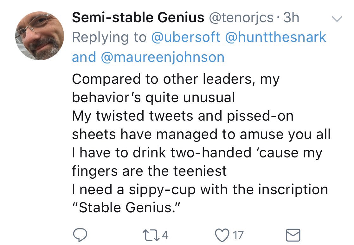Click the reply speech bubble icon

[80, 235]
